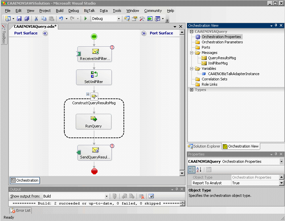This screenshot has width=285, height=221.
Task: Collapse the Messages folder node
Action: click(191, 53)
